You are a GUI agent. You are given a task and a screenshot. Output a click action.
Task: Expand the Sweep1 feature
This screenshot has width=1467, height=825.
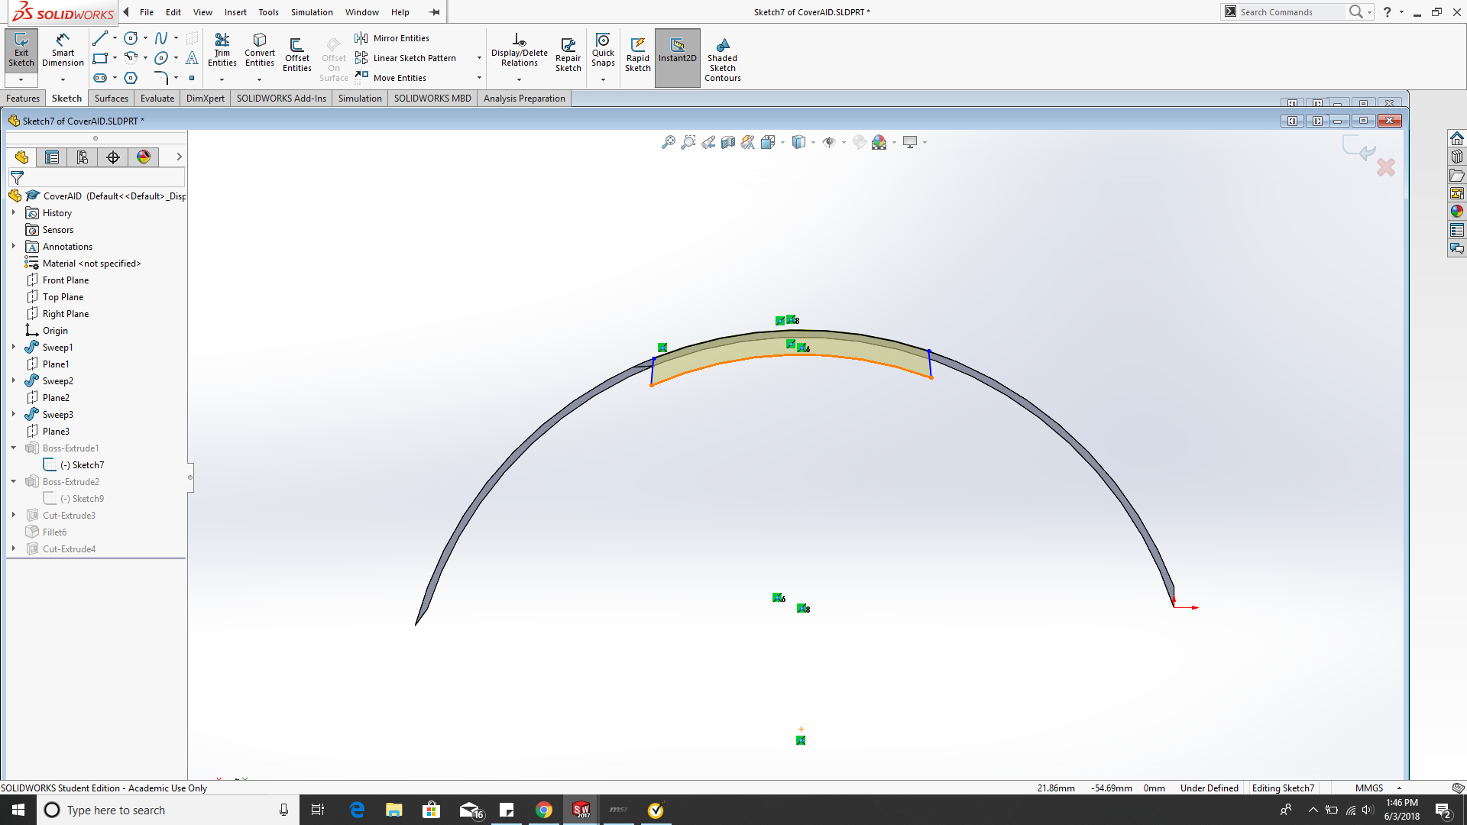[14, 347]
